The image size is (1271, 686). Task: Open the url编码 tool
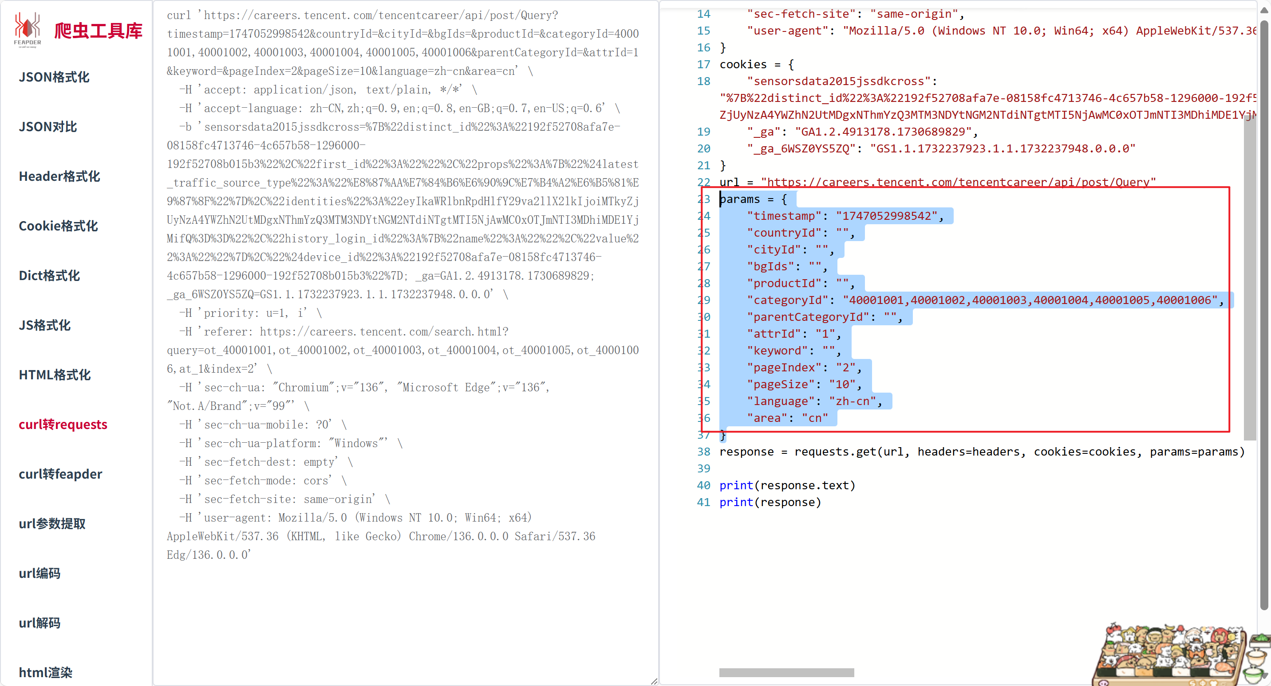click(39, 573)
